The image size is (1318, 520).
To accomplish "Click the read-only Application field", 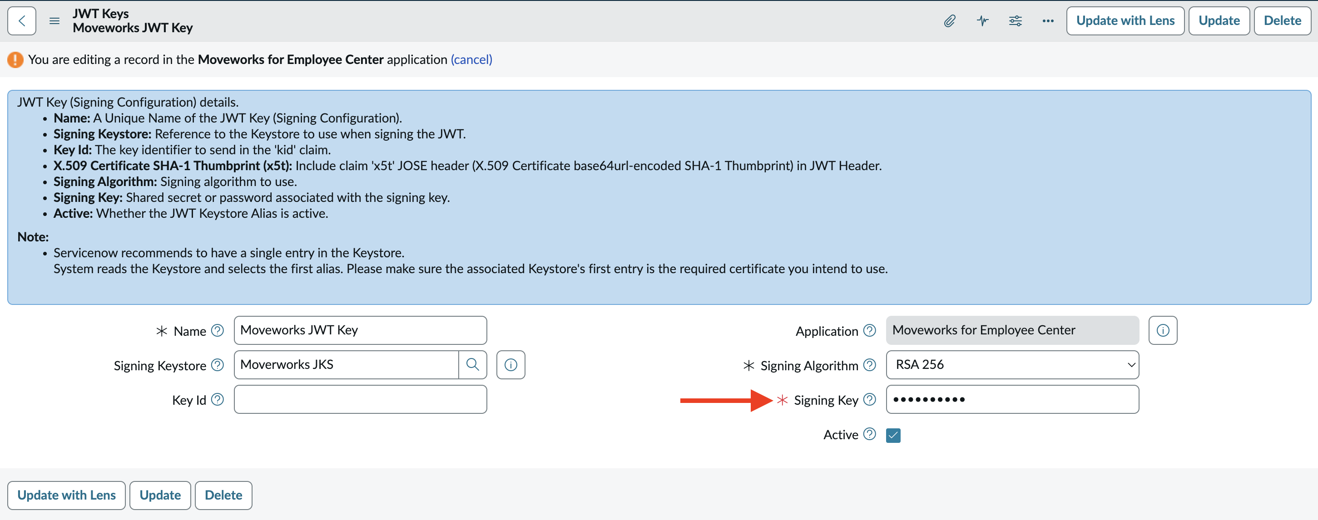I will pos(1012,330).
